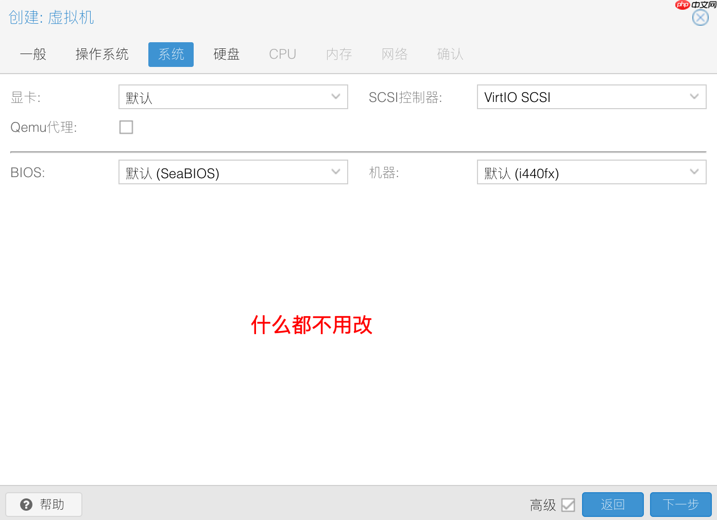Open the 机器 dropdown showing i440fx

[591, 172]
